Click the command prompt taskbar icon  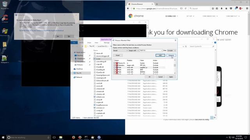[86, 137]
